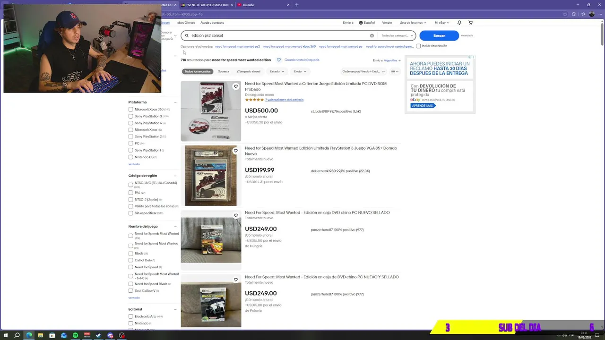
Task: Open the Avanzada search link
Action: (x=467, y=35)
